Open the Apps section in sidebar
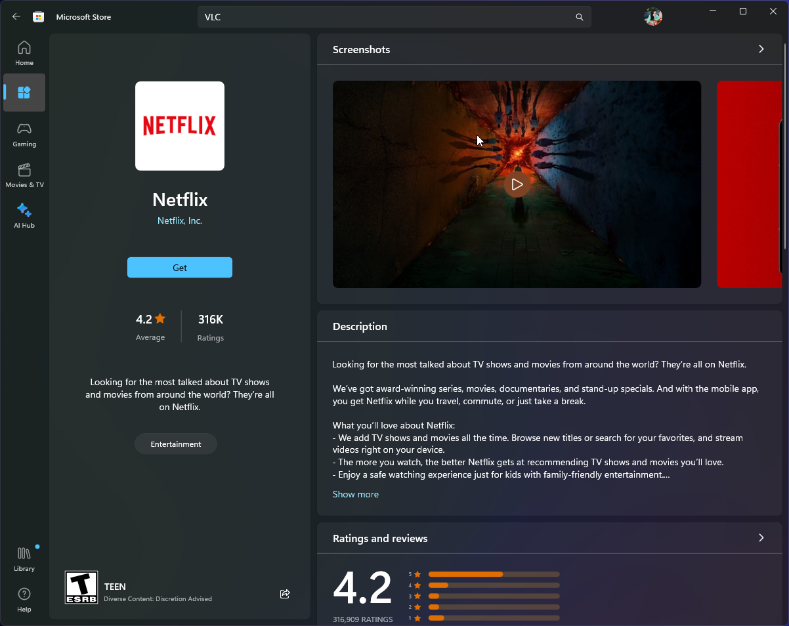This screenshot has height=626, width=789. pos(24,93)
